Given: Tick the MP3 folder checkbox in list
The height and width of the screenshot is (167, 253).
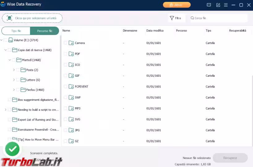Looking at the screenshot, I should point(65,108).
